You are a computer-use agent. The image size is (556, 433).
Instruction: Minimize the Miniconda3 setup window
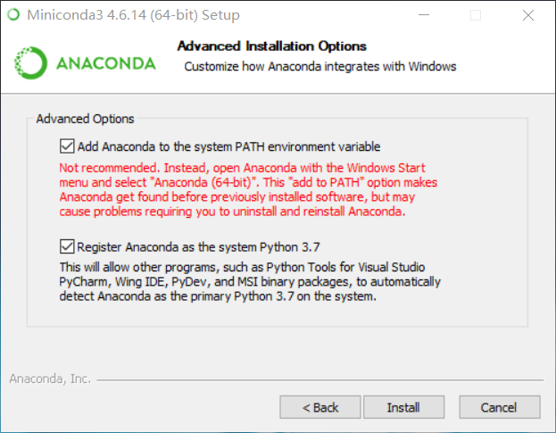(x=424, y=15)
